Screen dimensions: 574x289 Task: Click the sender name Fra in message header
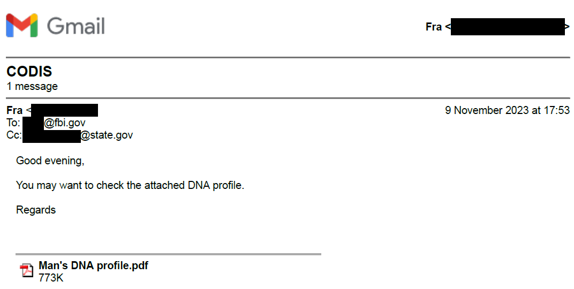pyautogui.click(x=14, y=111)
